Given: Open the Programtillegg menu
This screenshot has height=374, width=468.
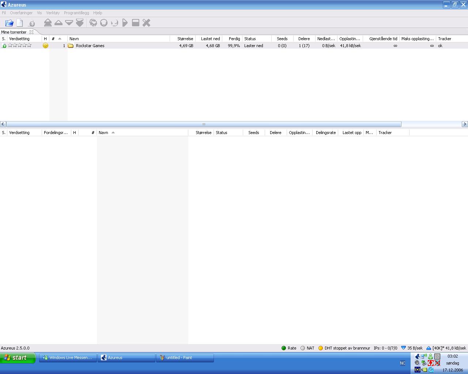Looking at the screenshot, I should pyautogui.click(x=76, y=13).
